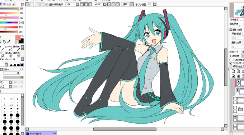Adjust the hue slider showing 025
The width and height of the screenshot is (244, 135).
pyautogui.click(x=9, y=22)
